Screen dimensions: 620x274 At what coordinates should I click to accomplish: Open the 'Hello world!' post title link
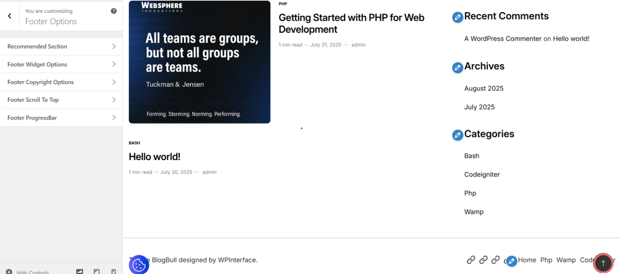(x=154, y=157)
